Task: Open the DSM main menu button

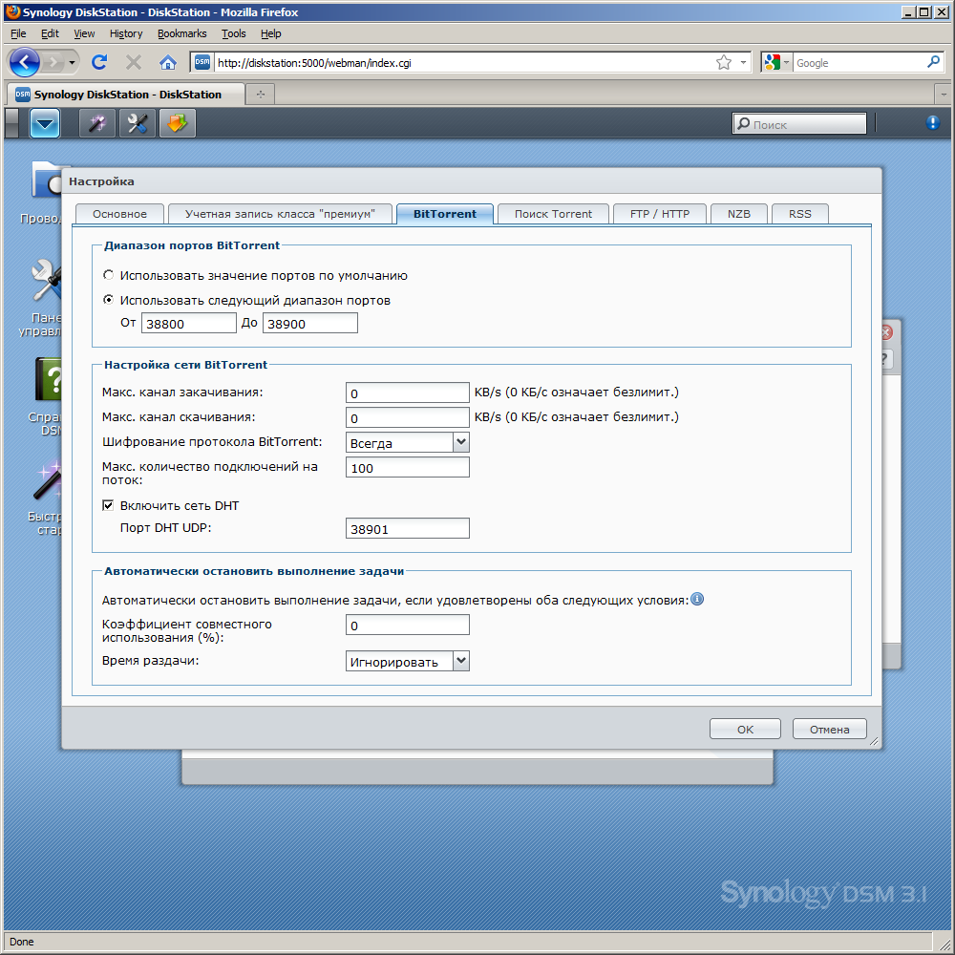Action: 45,123
